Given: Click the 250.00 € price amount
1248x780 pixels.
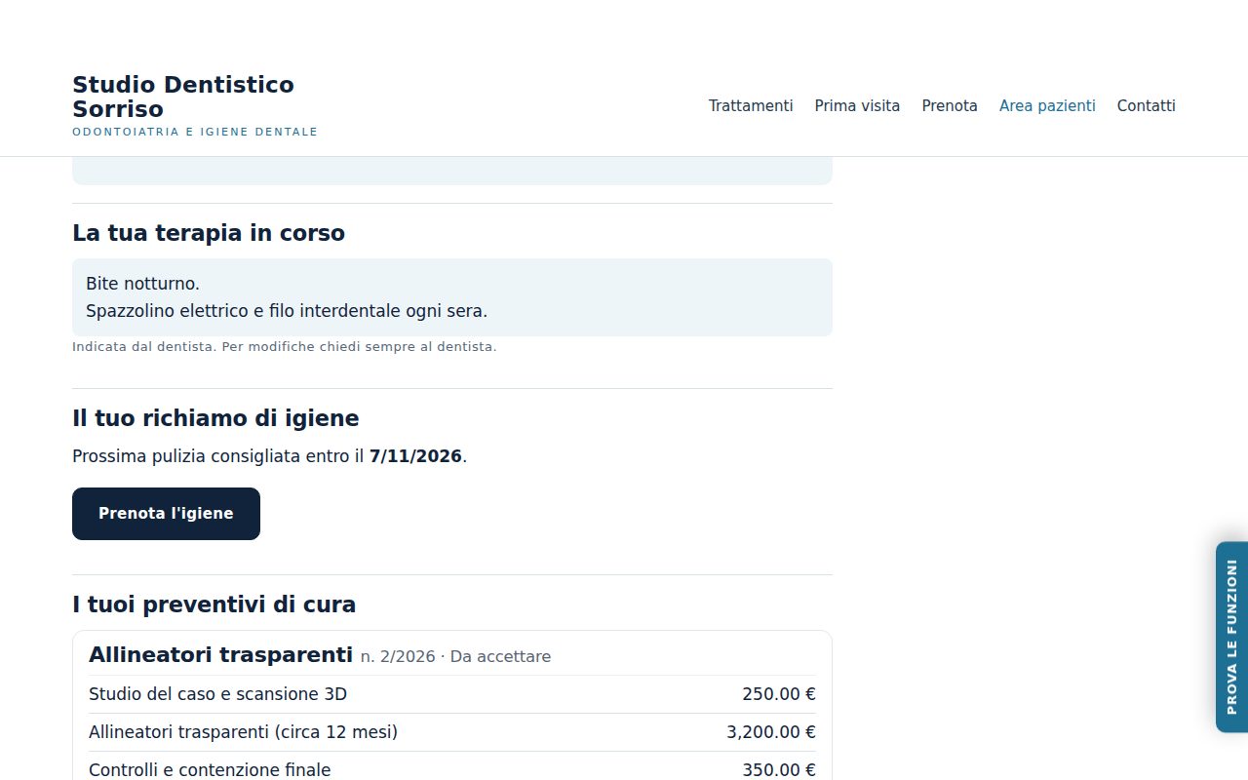Looking at the screenshot, I should point(779,694).
